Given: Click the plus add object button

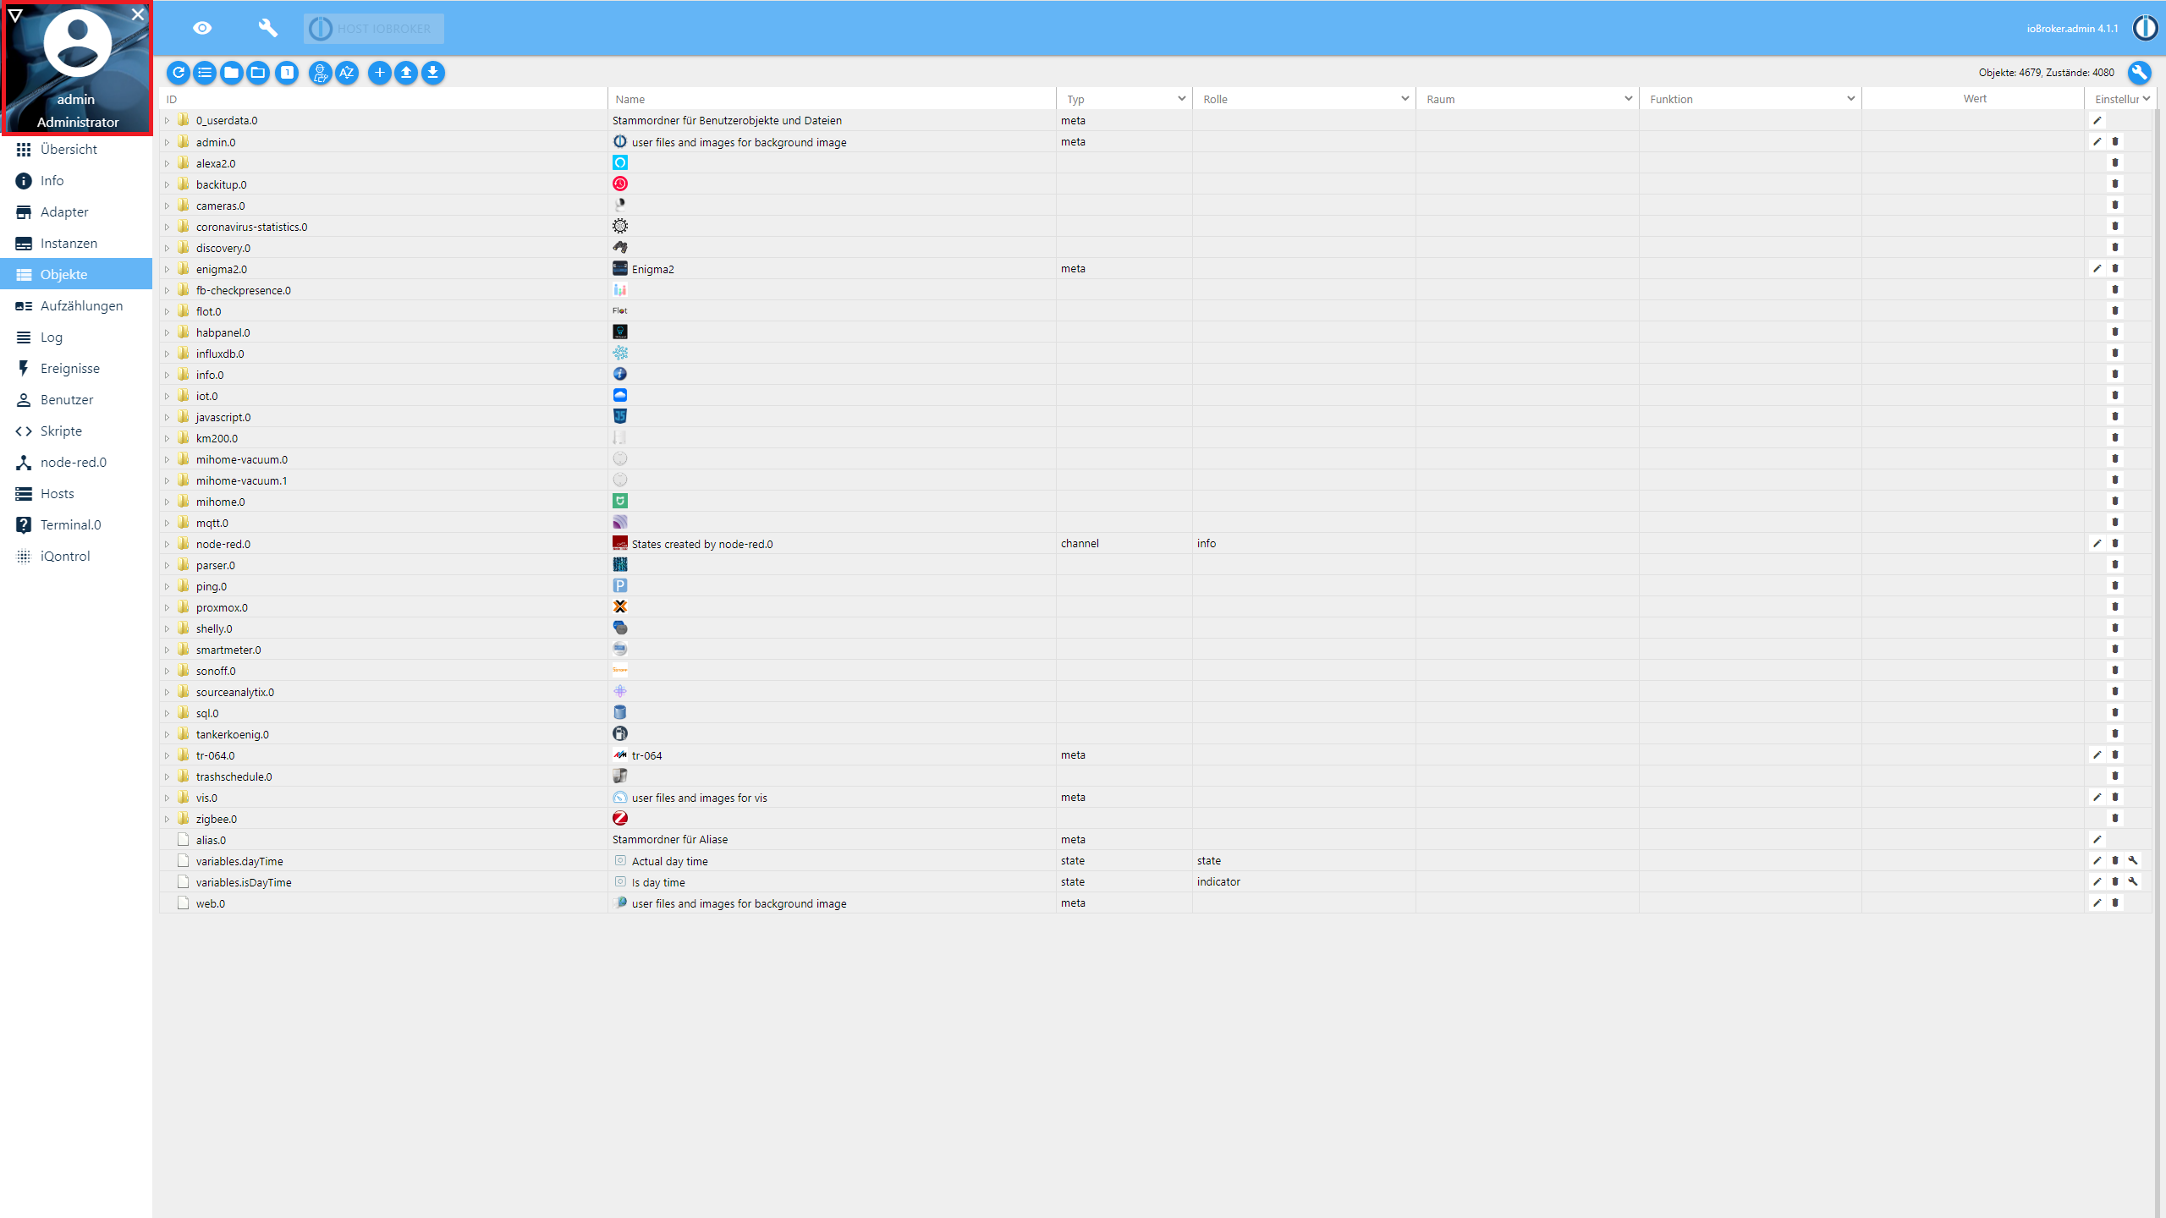Looking at the screenshot, I should click(380, 73).
